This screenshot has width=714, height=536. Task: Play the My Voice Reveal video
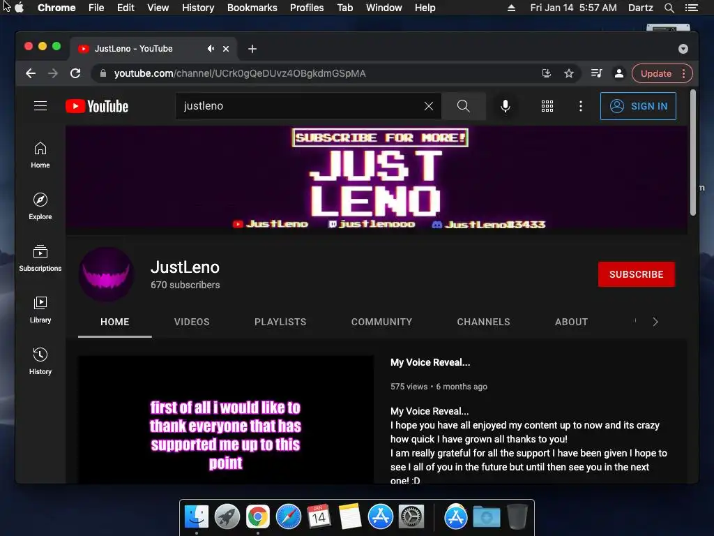click(226, 419)
